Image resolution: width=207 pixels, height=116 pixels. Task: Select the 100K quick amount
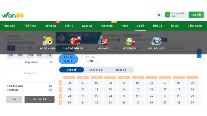click(x=21, y=55)
